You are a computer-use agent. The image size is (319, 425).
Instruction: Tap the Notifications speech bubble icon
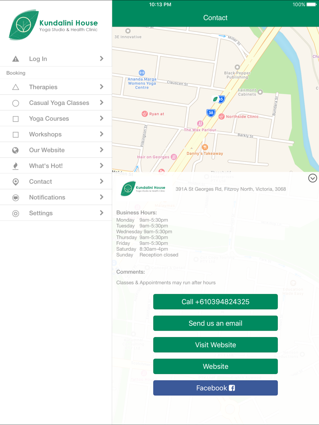pos(16,198)
